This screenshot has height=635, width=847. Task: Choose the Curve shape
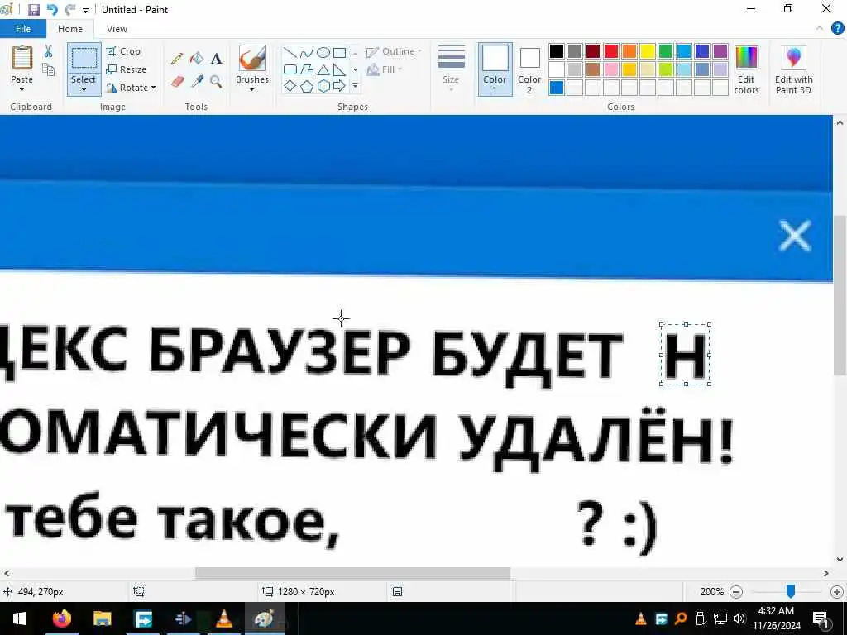click(306, 52)
